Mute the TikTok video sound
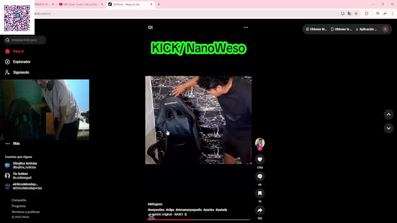 150,27
